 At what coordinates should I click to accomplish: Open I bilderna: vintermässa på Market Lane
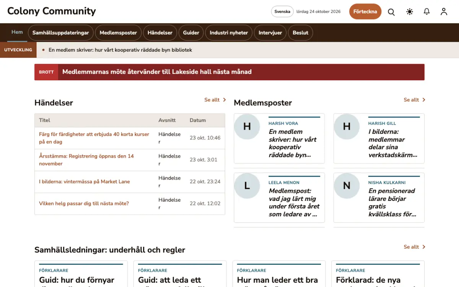(x=85, y=181)
